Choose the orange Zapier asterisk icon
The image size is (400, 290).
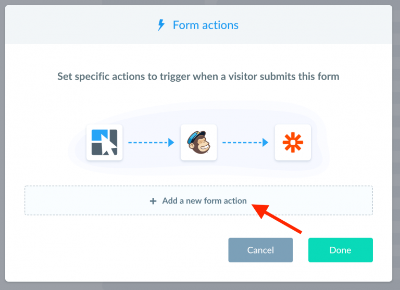click(x=293, y=142)
